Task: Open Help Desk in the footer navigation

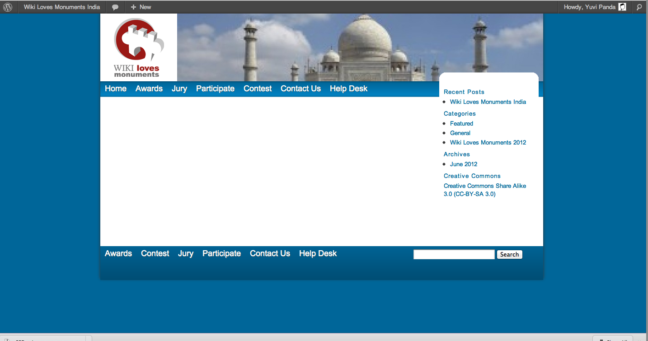Action: click(x=318, y=253)
